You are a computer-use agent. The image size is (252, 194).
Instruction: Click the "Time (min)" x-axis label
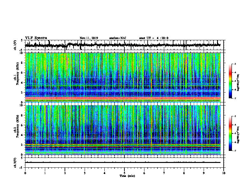click(x=127, y=176)
